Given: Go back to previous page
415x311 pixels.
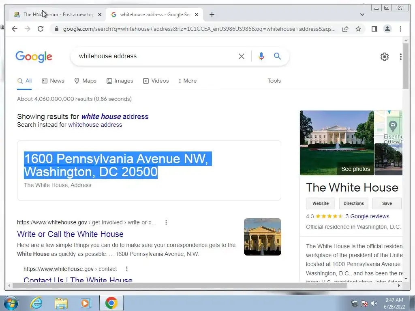Looking at the screenshot, I should (15, 29).
